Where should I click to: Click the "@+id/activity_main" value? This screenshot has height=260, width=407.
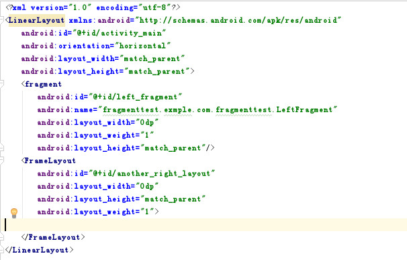click(x=119, y=33)
